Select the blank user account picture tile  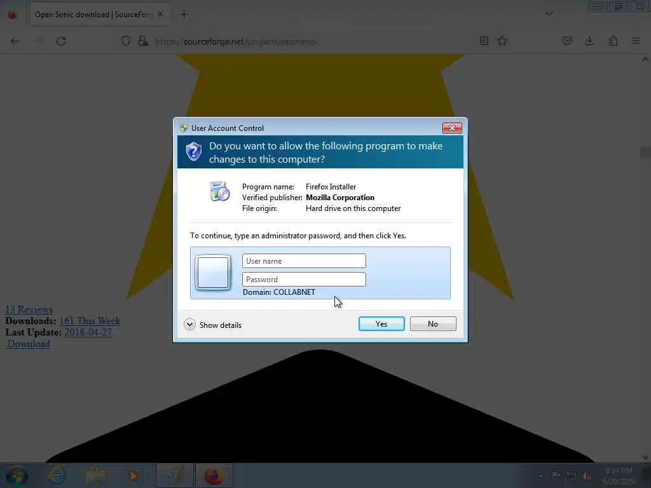(x=213, y=273)
